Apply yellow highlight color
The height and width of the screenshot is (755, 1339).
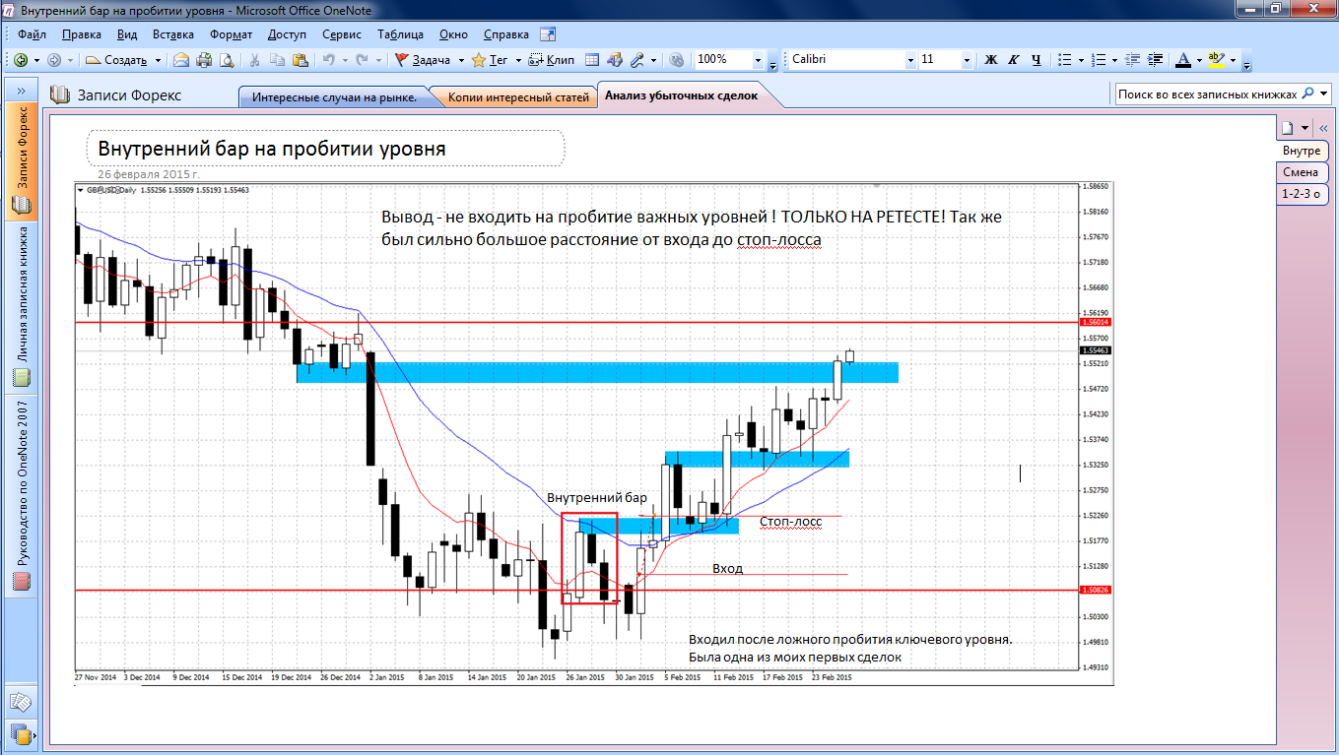pyautogui.click(x=1217, y=60)
